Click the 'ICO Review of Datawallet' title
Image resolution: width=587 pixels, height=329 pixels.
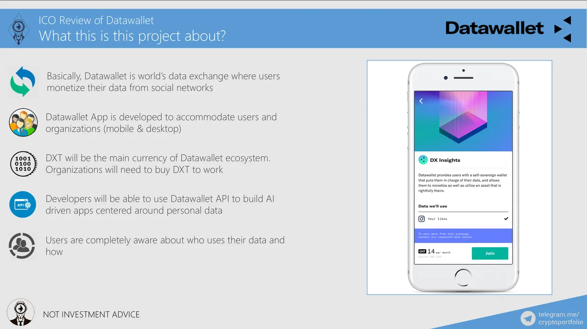click(x=96, y=20)
